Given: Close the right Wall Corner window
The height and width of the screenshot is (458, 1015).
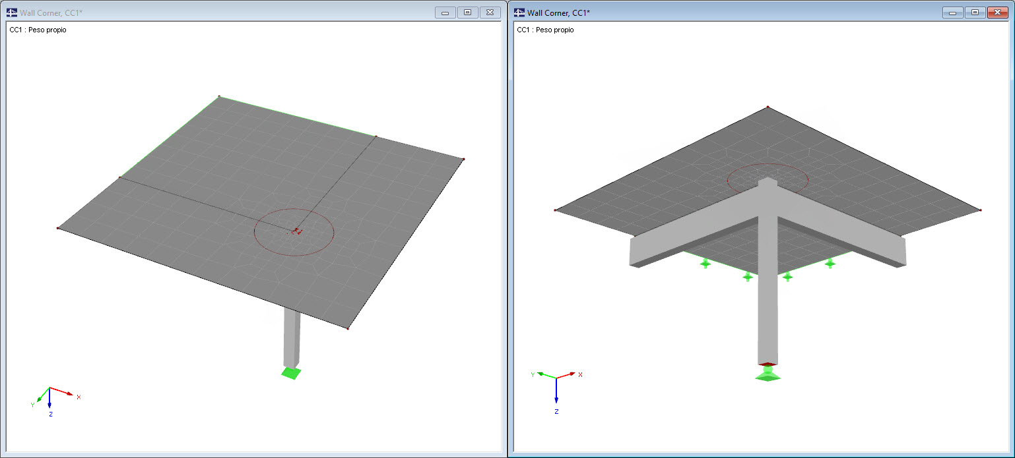Looking at the screenshot, I should click(x=997, y=13).
